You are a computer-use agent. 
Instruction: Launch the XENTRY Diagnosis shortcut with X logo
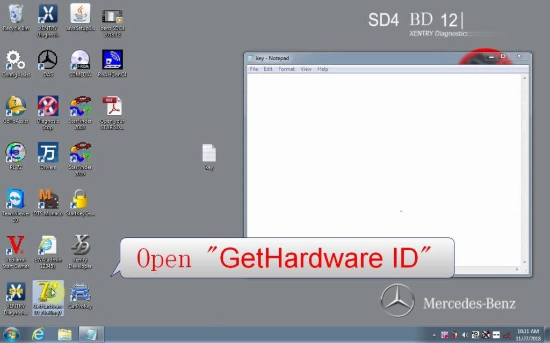click(x=48, y=21)
